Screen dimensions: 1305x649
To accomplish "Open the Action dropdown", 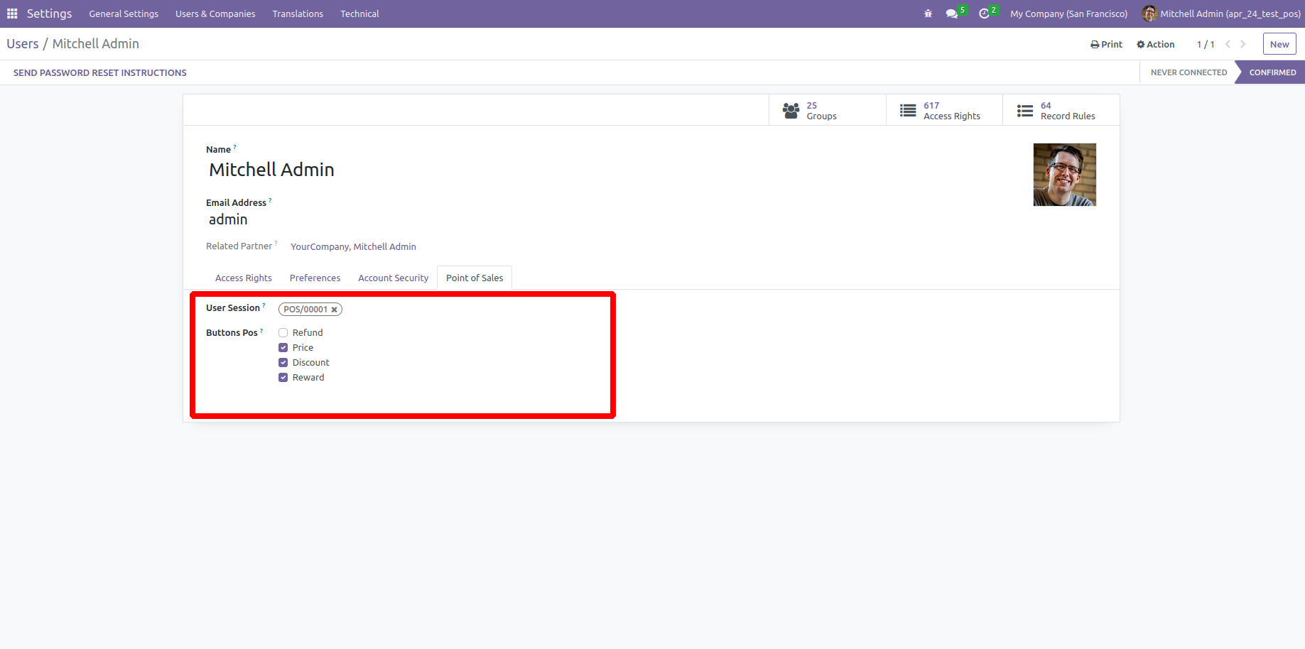I will (x=1156, y=44).
